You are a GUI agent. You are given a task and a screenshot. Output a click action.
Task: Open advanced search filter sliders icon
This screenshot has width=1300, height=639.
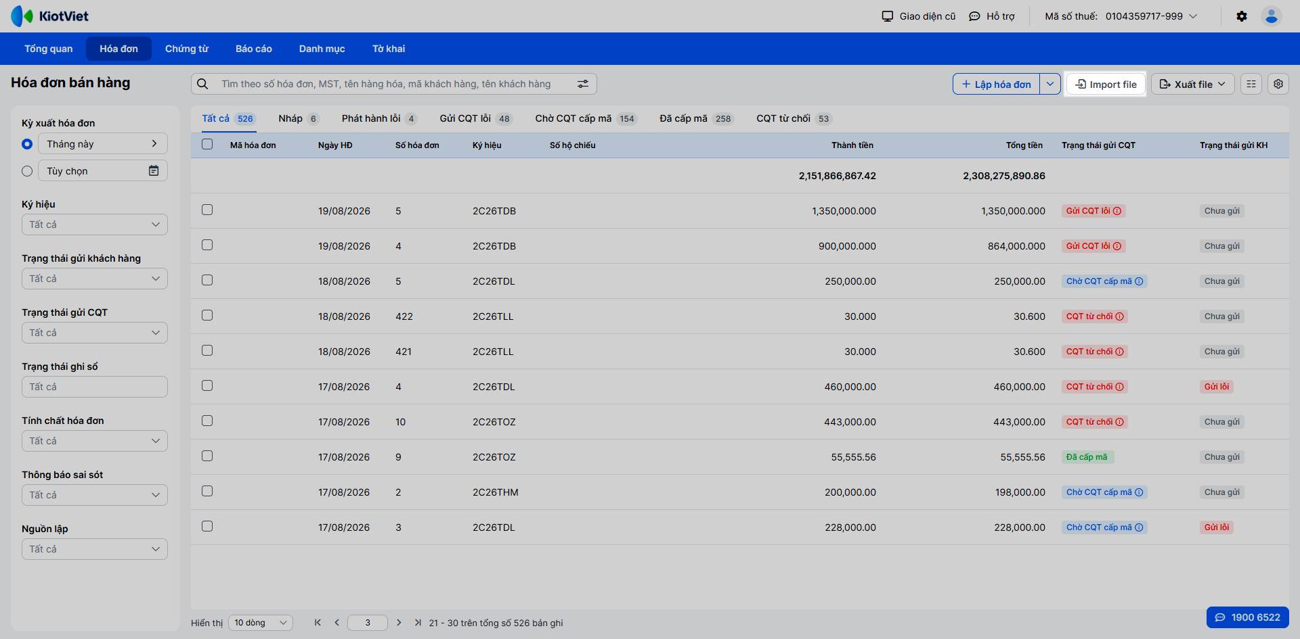click(x=583, y=84)
